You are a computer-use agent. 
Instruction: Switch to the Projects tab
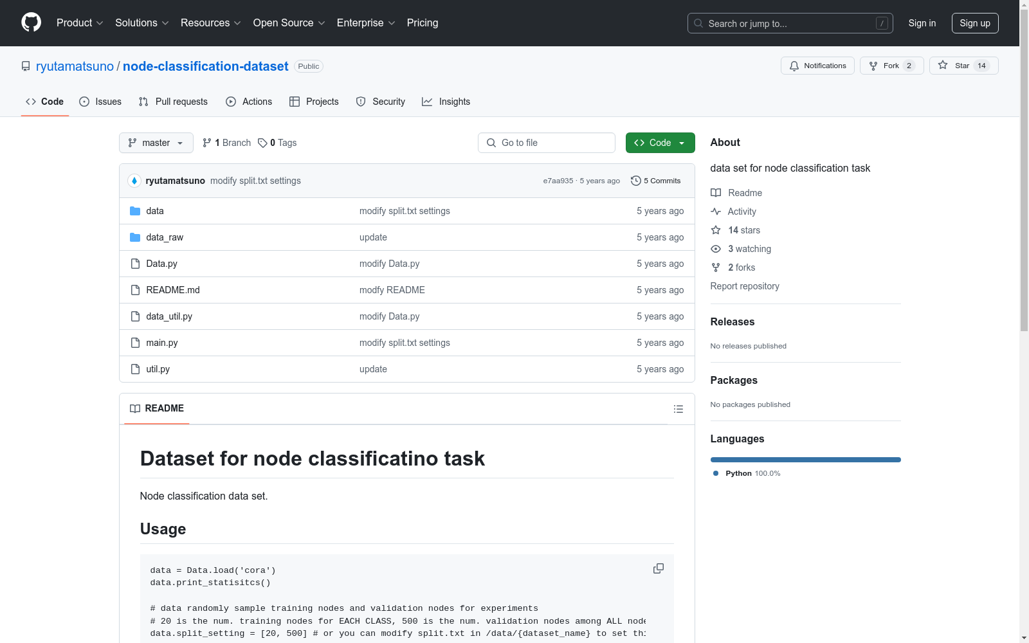pos(314,102)
